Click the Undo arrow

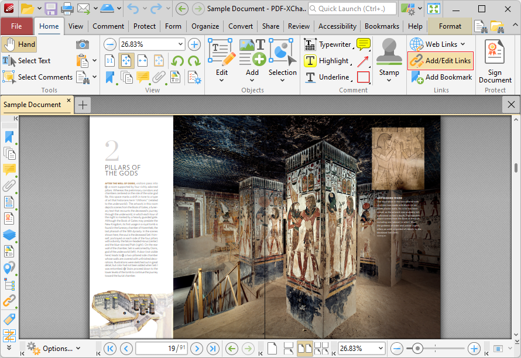click(x=133, y=9)
